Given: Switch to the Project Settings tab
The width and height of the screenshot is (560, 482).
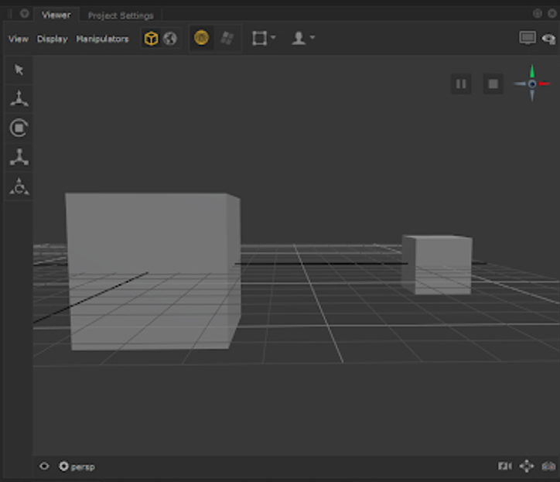Looking at the screenshot, I should point(121,15).
